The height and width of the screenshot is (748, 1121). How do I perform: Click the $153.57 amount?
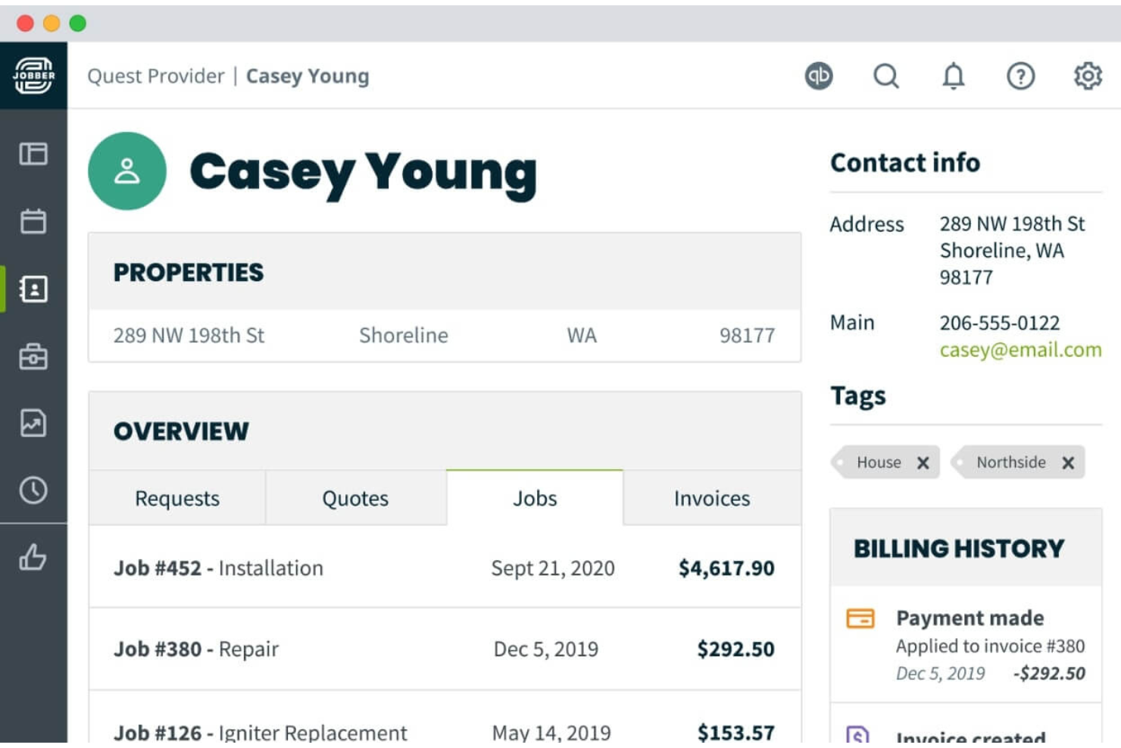pos(735,732)
